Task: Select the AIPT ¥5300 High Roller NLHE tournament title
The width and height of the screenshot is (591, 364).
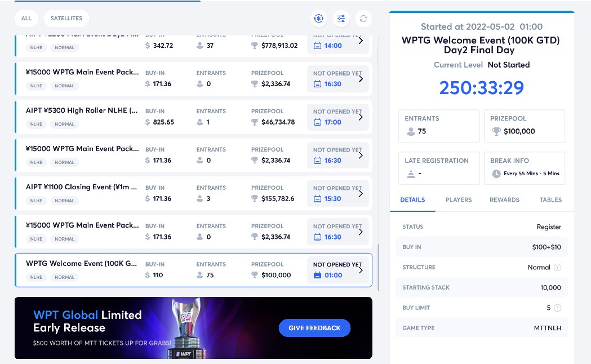Action: [x=82, y=110]
